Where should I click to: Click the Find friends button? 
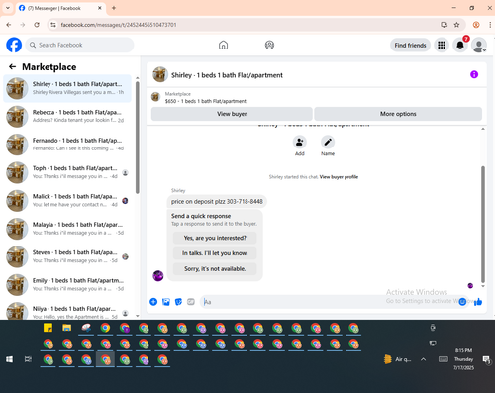click(x=410, y=45)
